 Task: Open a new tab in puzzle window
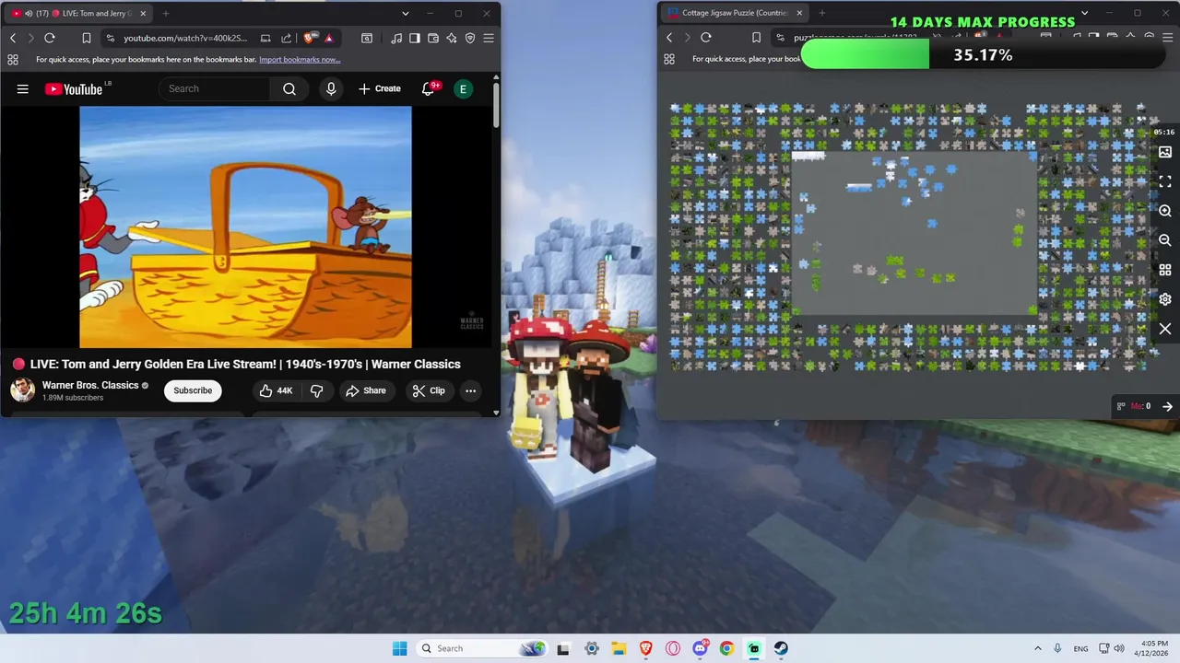822,13
